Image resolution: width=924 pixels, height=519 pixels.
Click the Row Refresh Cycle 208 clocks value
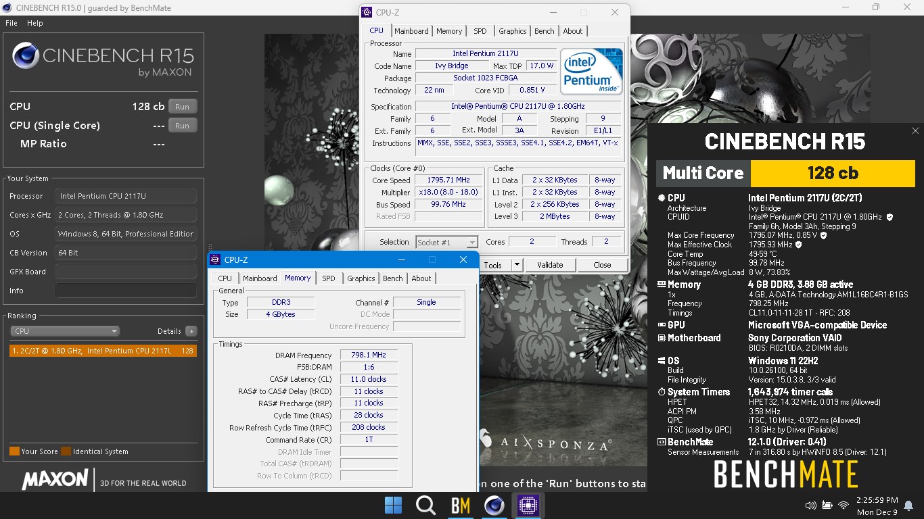click(x=369, y=428)
